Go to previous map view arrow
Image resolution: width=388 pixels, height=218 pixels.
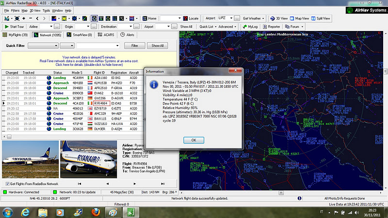coord(37,18)
